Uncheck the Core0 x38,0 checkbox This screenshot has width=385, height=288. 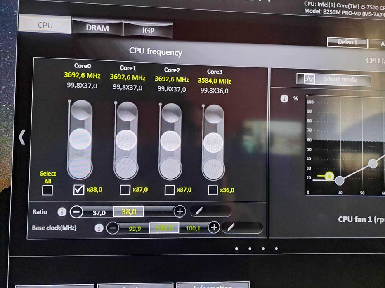tap(78, 190)
